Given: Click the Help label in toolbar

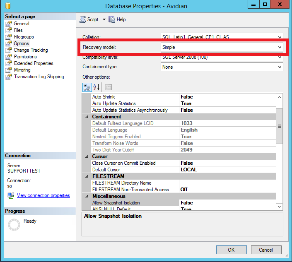Looking at the screenshot, I should pyautogui.click(x=121, y=19).
